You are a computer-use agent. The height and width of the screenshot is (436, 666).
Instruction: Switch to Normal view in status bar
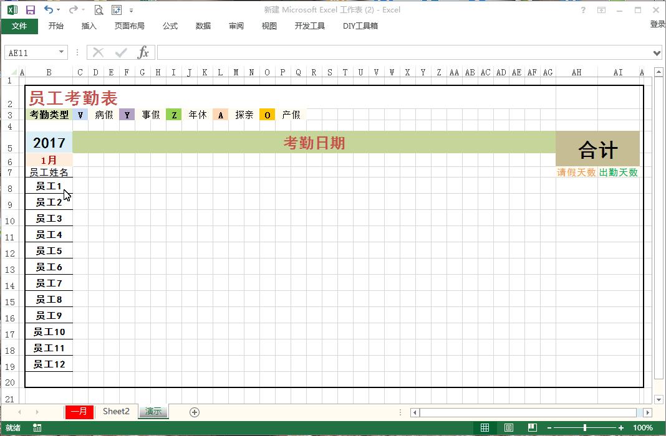pos(485,428)
